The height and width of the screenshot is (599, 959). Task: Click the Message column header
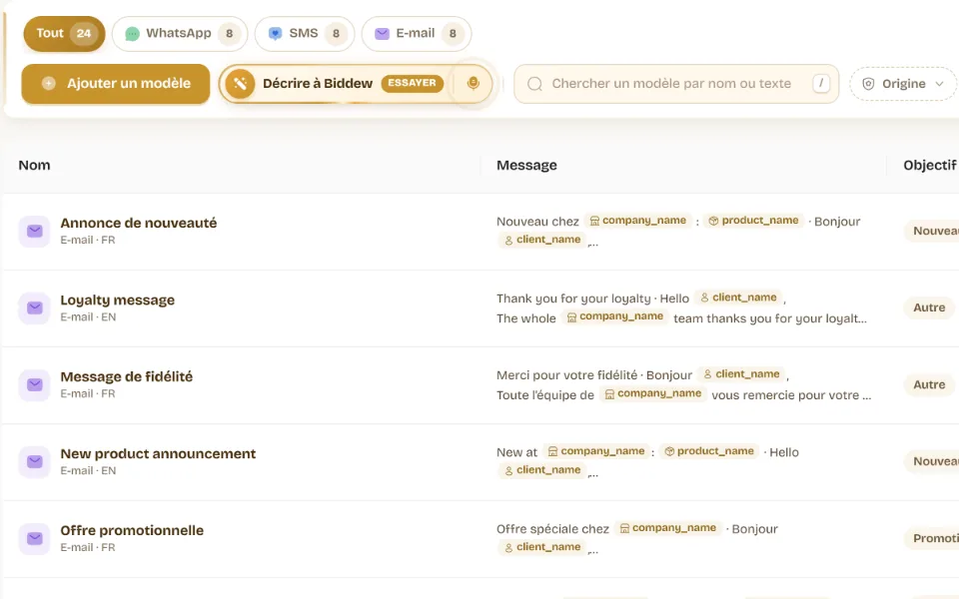[x=526, y=165]
